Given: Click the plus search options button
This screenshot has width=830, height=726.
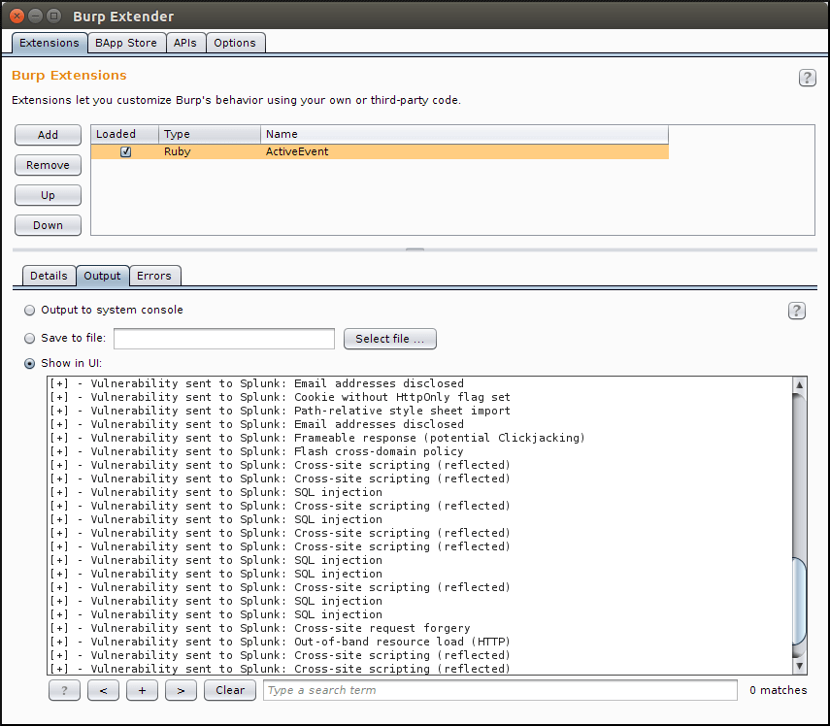Looking at the screenshot, I should point(142,690).
